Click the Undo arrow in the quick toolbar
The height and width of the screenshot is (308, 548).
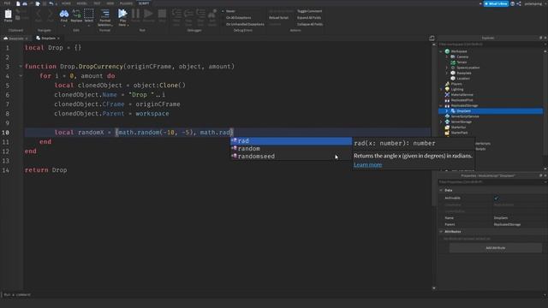51,3
